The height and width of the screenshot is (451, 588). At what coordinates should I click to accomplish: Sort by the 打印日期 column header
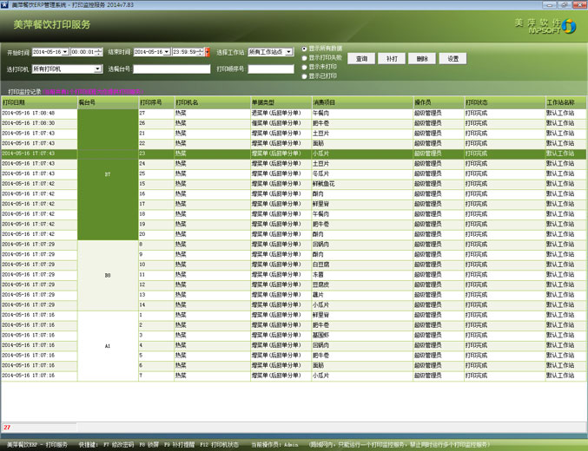(x=39, y=102)
